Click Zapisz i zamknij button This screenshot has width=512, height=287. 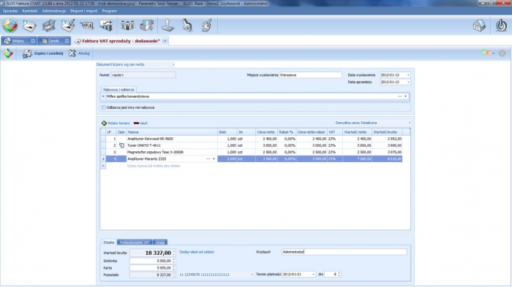[x=42, y=53]
